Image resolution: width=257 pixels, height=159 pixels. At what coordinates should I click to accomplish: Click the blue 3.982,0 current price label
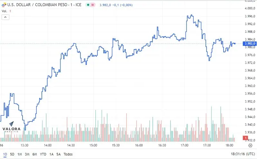pos(250,44)
